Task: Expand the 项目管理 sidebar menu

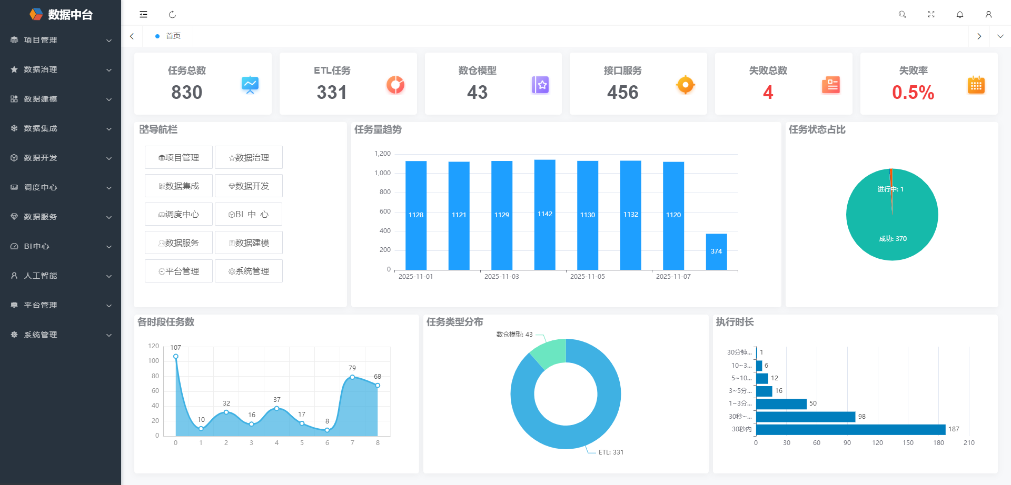Action: pyautogui.click(x=61, y=40)
